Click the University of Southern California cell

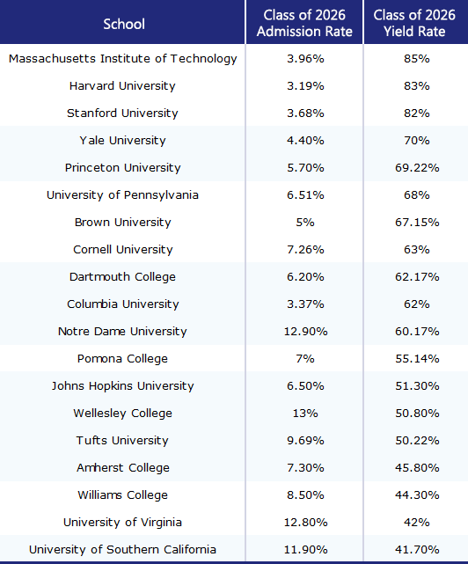[122, 550]
